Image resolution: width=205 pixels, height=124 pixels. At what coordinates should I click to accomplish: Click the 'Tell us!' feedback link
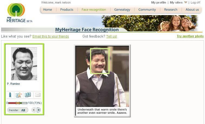click(112, 36)
